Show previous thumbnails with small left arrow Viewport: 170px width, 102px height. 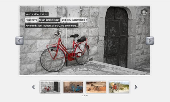point(33,87)
